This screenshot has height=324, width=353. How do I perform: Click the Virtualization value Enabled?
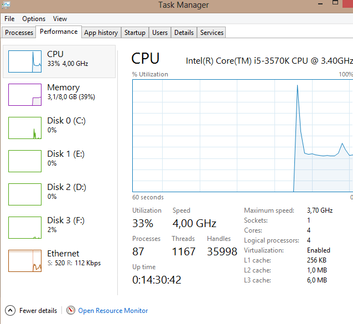click(x=319, y=250)
